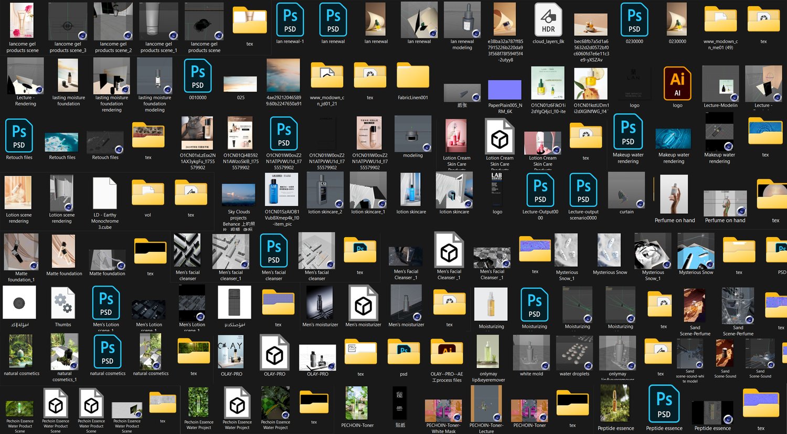Open the www_modown_cn_jd01_21 folder

[327, 76]
